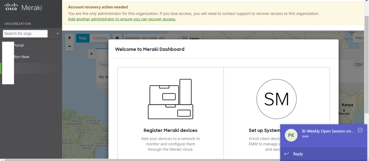Click the Go button on the map
The image size is (369, 161).
(185, 38)
